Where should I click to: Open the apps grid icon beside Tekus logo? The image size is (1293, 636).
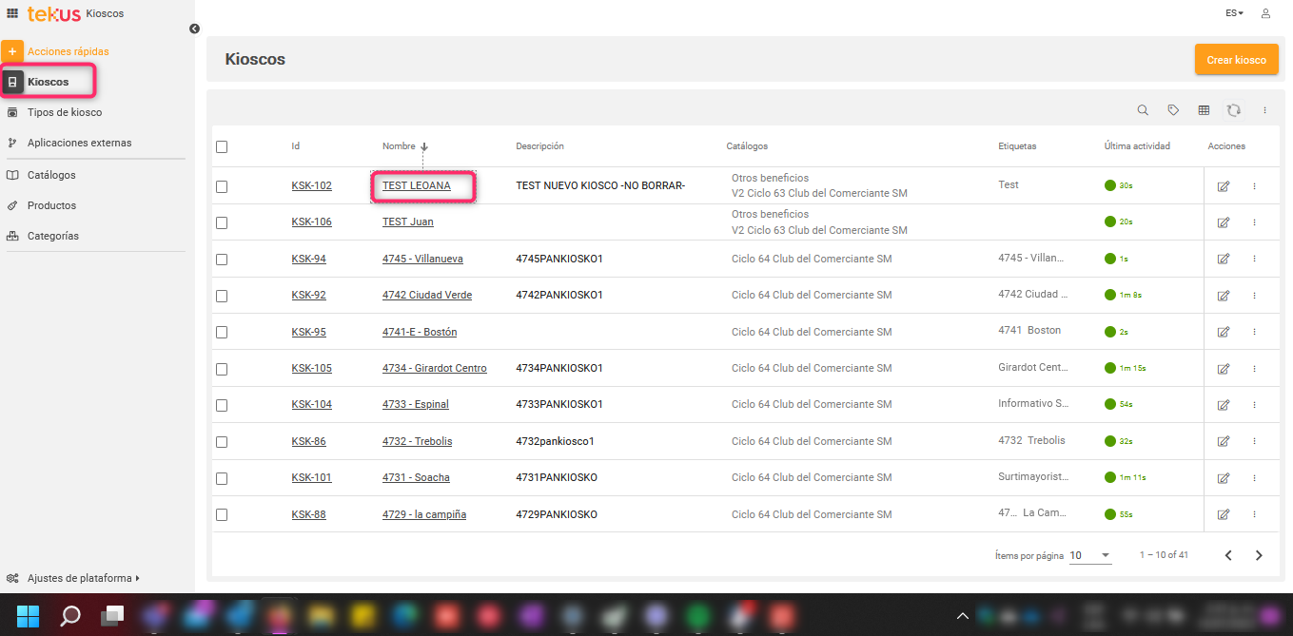point(12,13)
